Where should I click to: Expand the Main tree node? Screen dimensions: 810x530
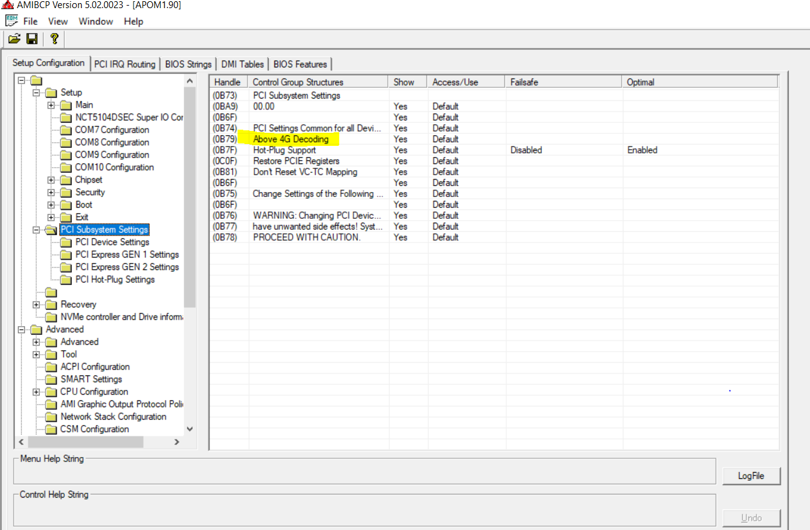tap(51, 105)
